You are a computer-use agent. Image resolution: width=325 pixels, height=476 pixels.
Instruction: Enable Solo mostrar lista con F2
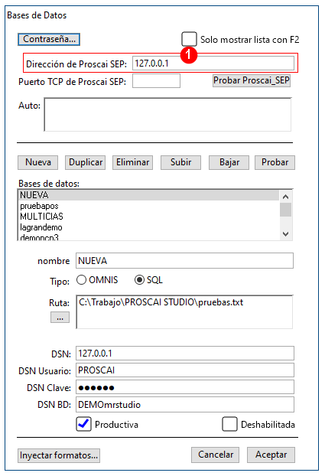(x=189, y=39)
